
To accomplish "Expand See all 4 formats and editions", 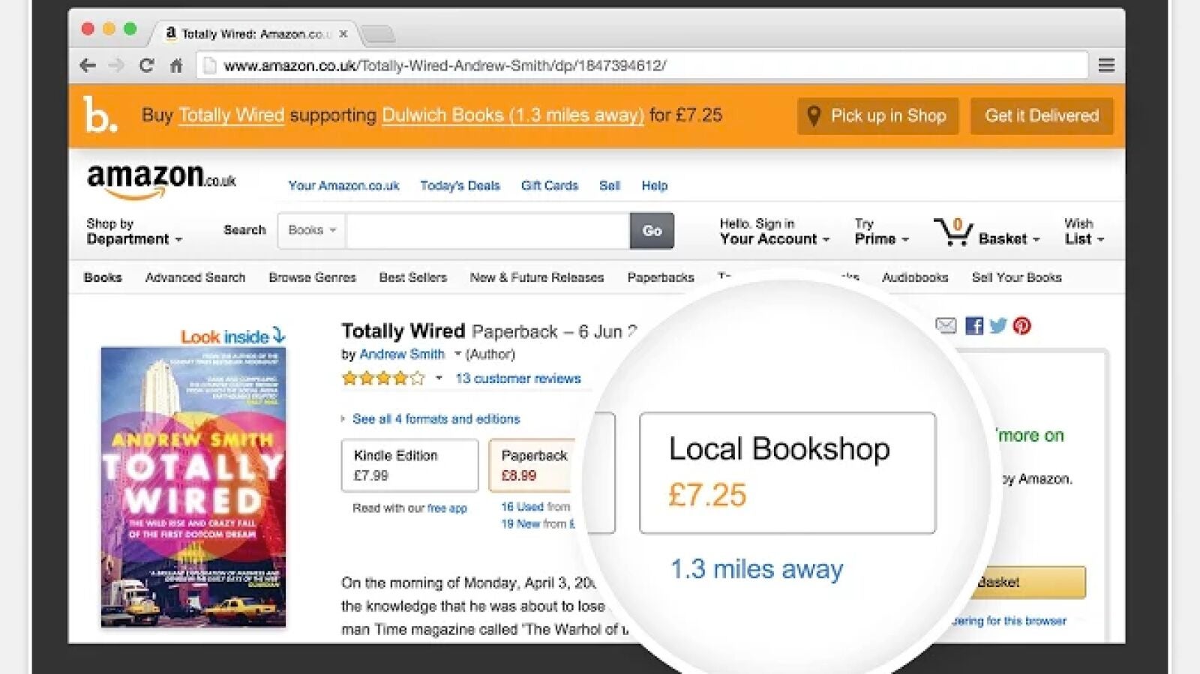I will click(x=436, y=419).
